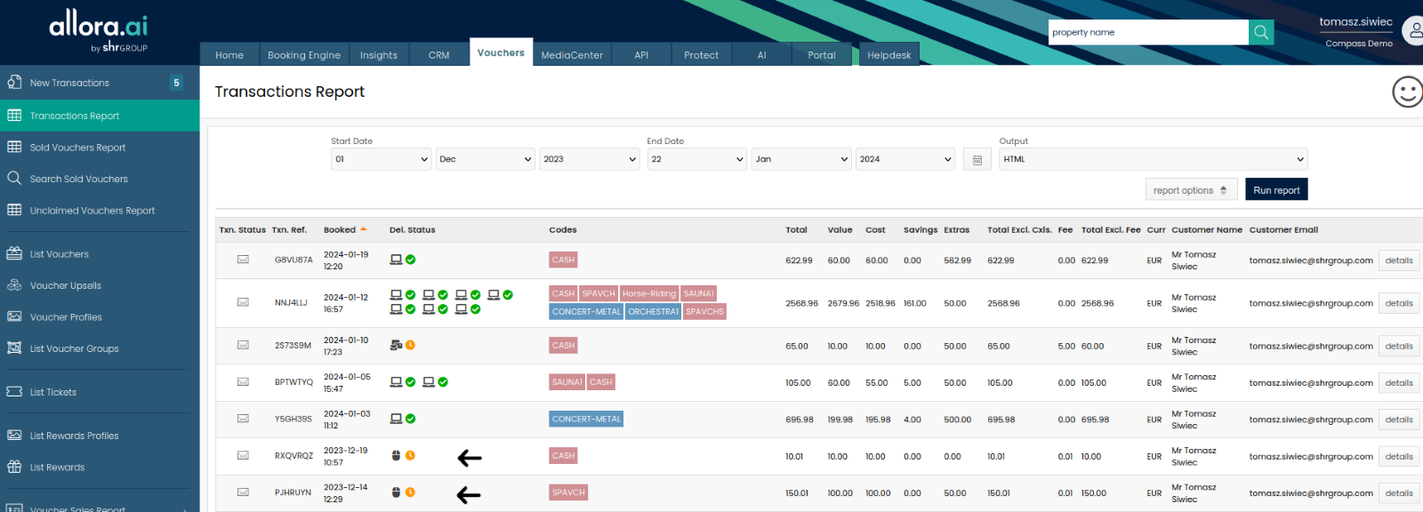This screenshot has width=1423, height=512.
Task: Open the Protect tab
Action: (702, 54)
